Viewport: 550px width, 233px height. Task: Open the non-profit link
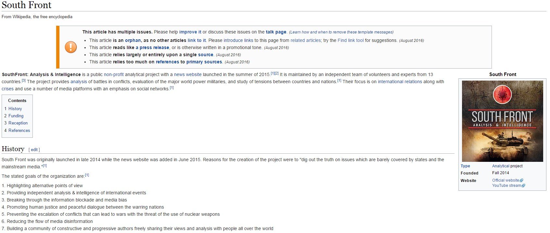click(x=114, y=74)
